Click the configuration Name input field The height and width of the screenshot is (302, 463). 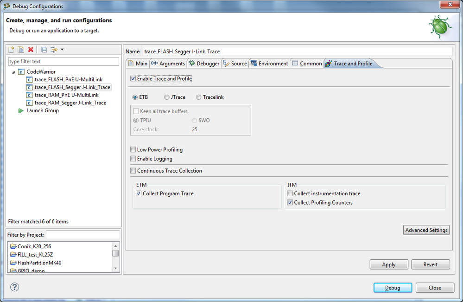[298, 51]
